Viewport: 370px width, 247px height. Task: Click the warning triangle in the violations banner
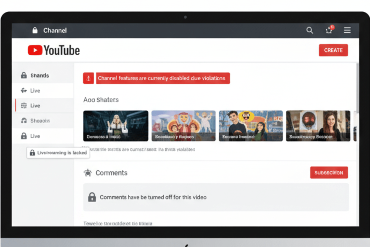click(88, 78)
